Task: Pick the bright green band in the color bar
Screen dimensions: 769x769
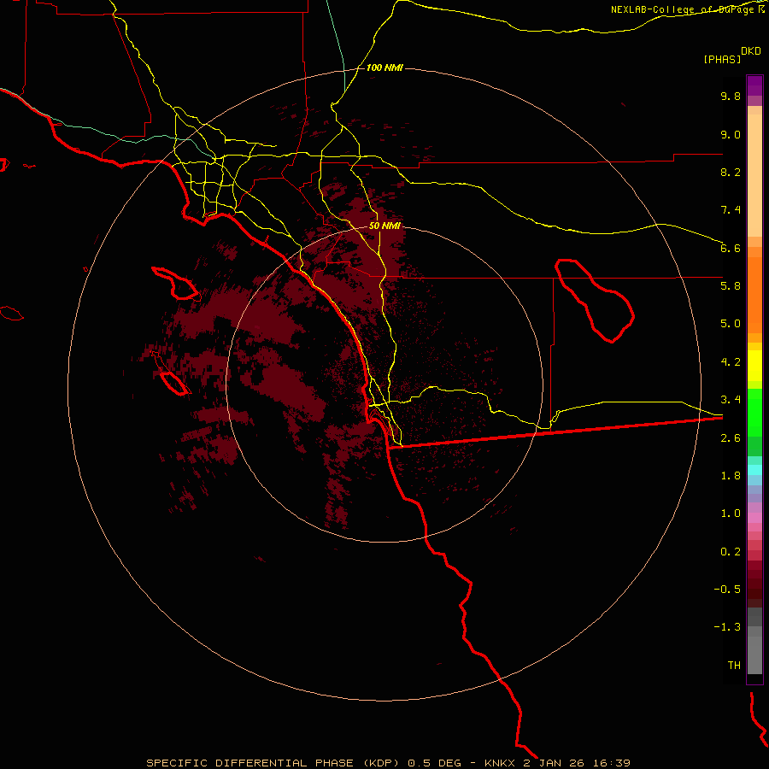Action: point(754,412)
